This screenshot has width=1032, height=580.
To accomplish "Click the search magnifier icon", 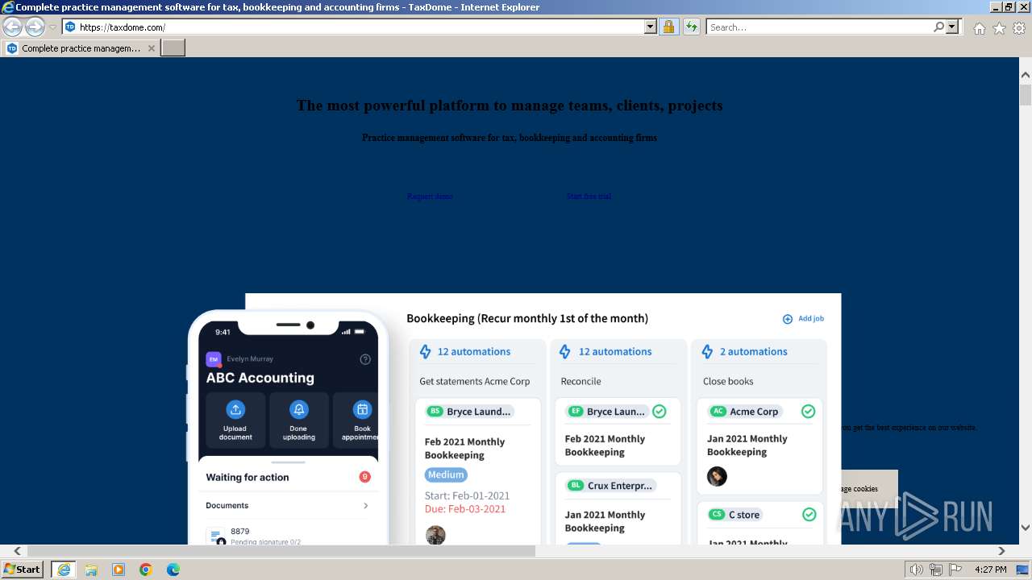I will [938, 27].
